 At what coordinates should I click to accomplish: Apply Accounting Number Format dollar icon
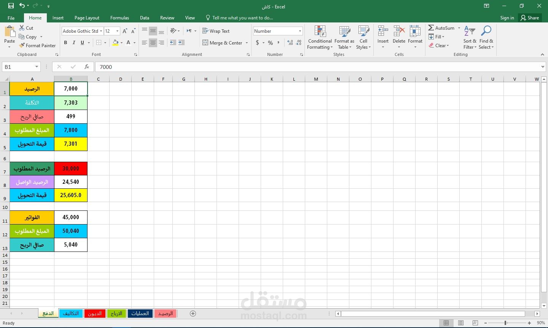(x=258, y=43)
